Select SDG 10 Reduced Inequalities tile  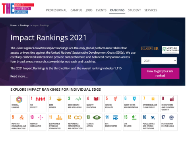[38, 122]
